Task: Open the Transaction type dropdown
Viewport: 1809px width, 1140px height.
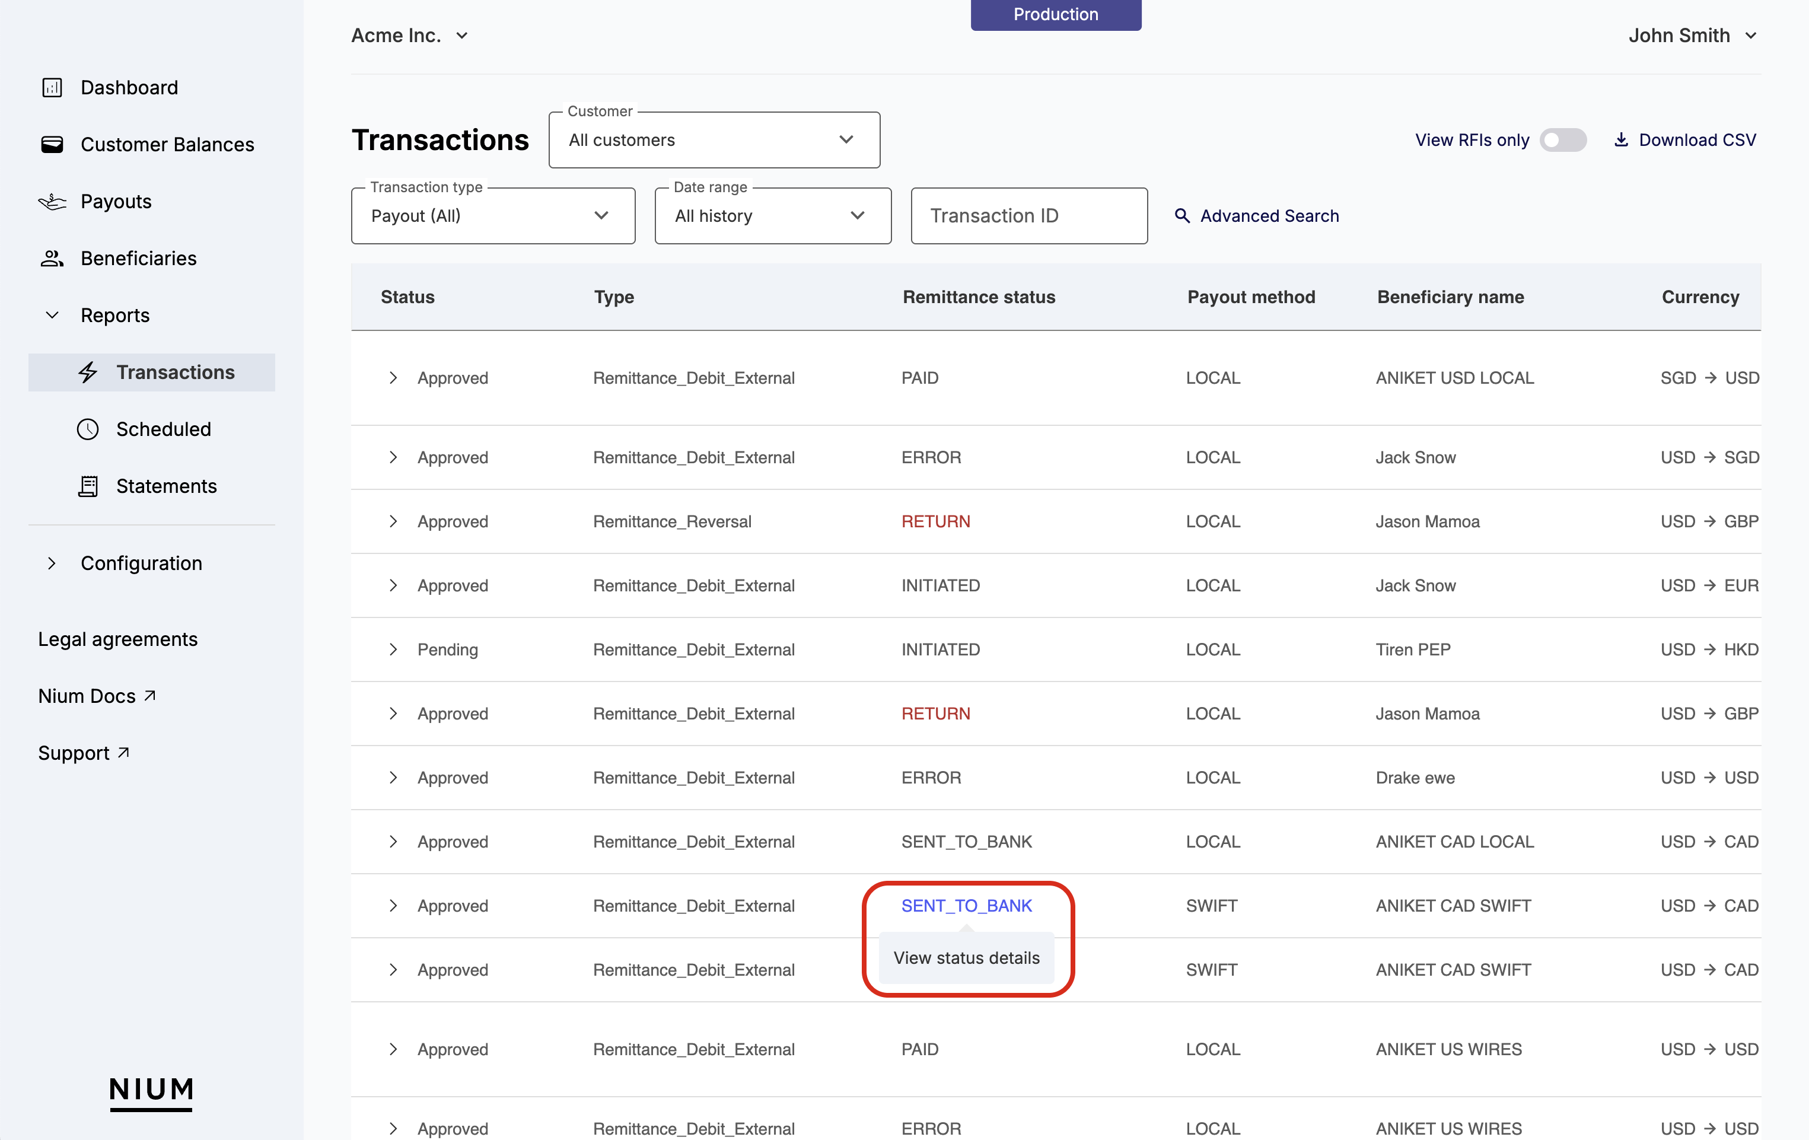Action: [x=493, y=216]
